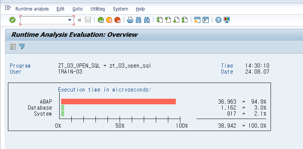Click the yellow Exit icon

[x=109, y=20]
